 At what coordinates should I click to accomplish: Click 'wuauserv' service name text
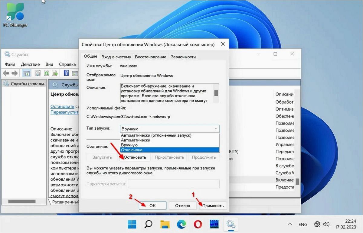(x=129, y=66)
